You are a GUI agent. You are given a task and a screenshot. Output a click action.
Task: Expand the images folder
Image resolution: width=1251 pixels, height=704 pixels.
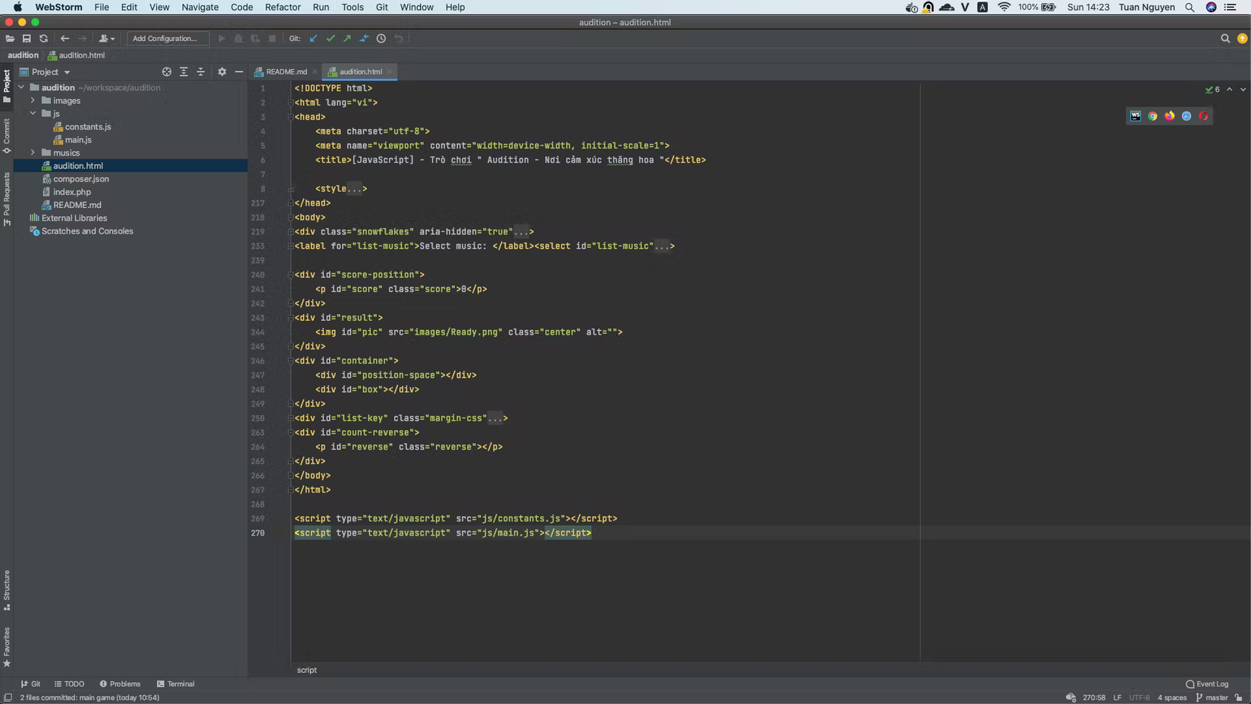(33, 101)
